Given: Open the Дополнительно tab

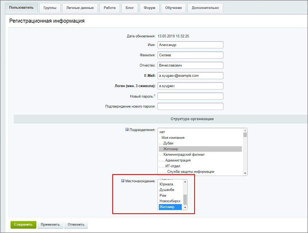Looking at the screenshot, I should [x=205, y=8].
